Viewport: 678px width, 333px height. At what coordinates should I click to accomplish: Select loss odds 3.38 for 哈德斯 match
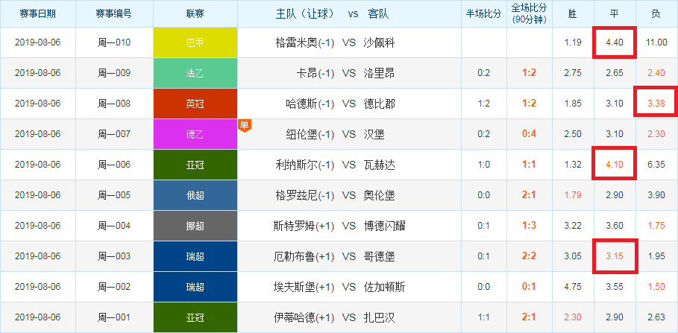pos(656,104)
